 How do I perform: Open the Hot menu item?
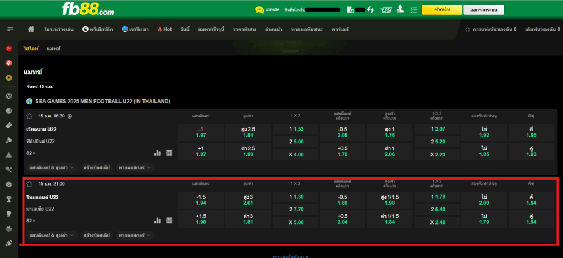(x=165, y=30)
